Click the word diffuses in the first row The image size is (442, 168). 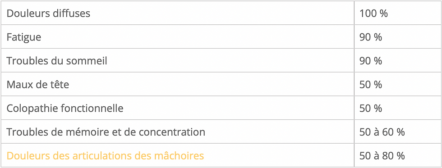[72, 13]
